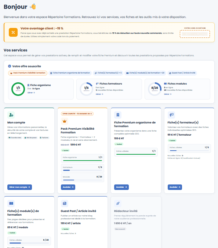The image size is (218, 248).
Task: Open Gérer link under Fiches formateurs
Action: point(99,94)
